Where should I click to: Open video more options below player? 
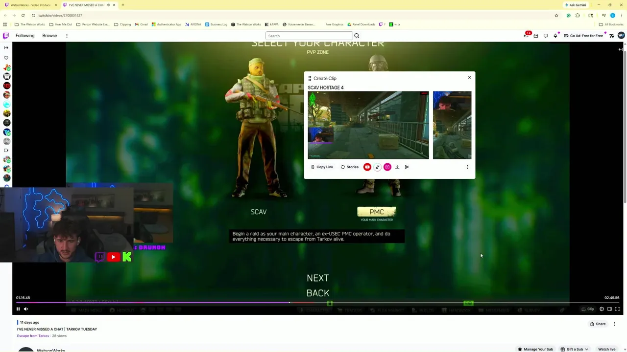614,324
